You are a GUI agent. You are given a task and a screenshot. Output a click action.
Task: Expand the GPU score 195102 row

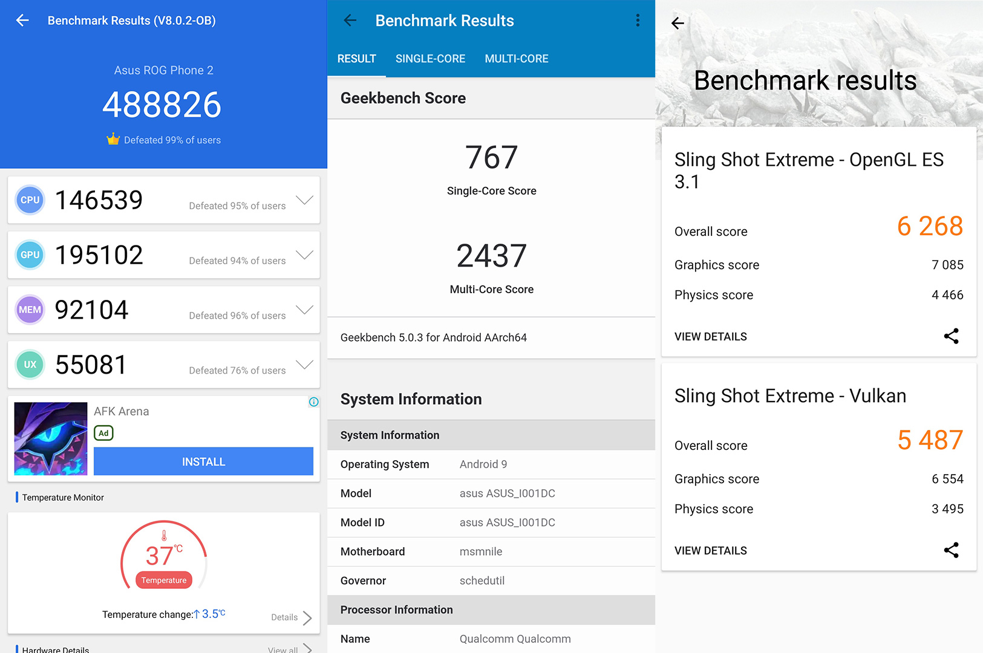(304, 255)
